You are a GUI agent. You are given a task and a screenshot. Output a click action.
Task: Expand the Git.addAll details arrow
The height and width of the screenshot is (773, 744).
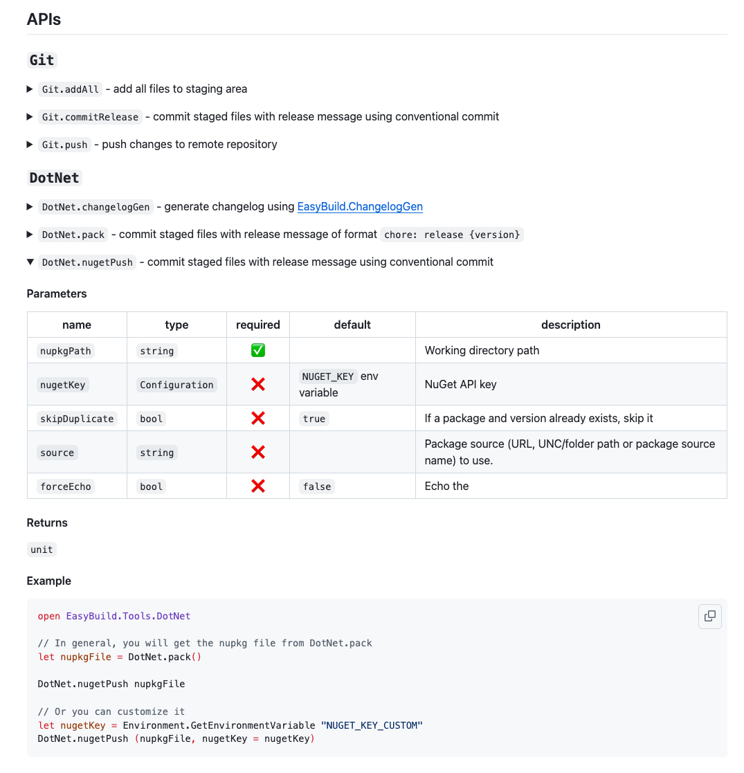coord(30,89)
